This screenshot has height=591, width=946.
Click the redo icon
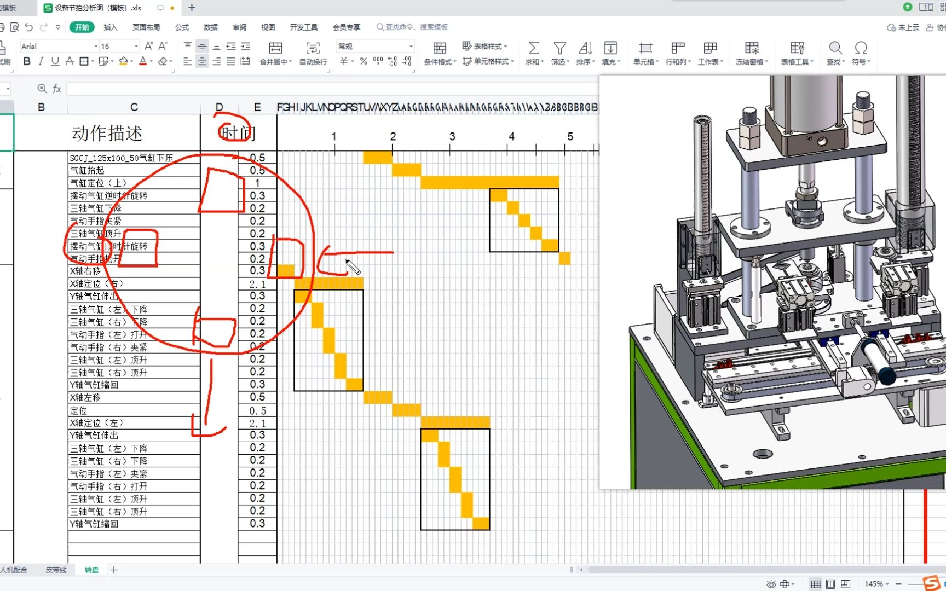point(44,27)
